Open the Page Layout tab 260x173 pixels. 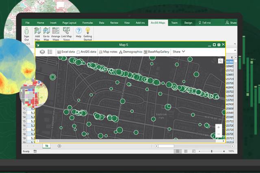pyautogui.click(x=69, y=23)
